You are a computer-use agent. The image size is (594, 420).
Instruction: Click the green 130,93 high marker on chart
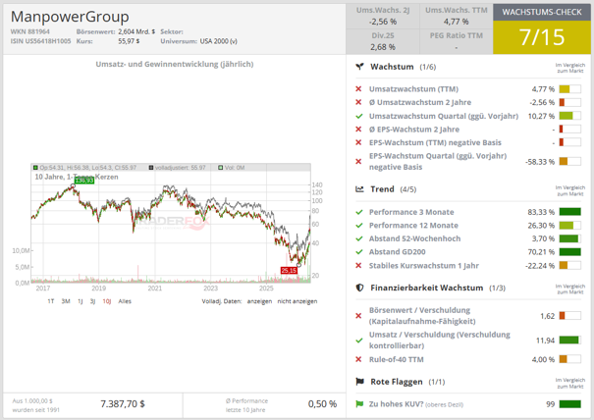click(84, 181)
